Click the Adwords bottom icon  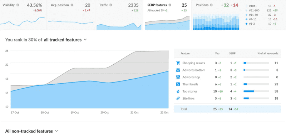coord(178,70)
